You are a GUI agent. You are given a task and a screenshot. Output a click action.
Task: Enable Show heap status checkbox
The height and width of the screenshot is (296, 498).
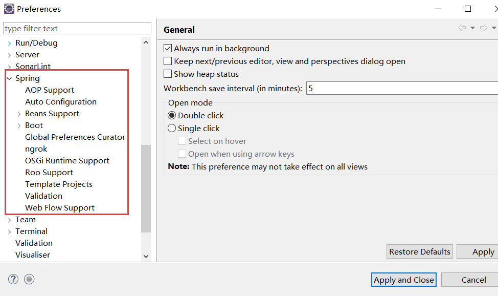tap(168, 74)
